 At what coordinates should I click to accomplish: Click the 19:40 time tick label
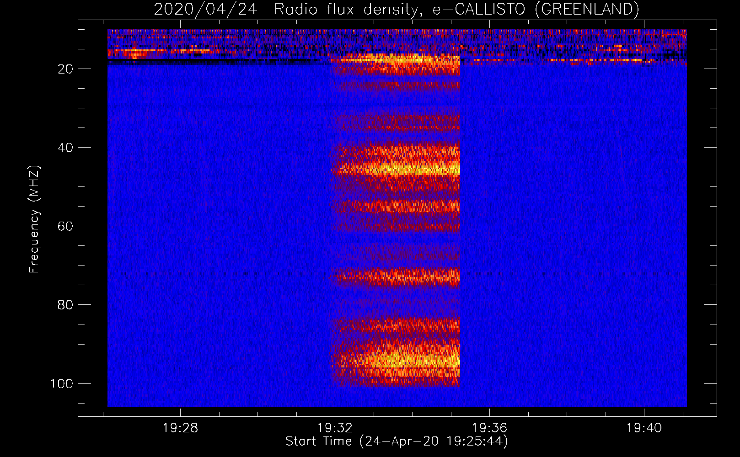pyautogui.click(x=644, y=428)
